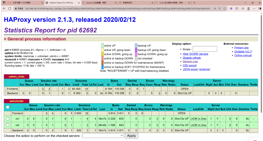263x141 pixels.
Task: Click admin_stats Frontend sessions total '14'
Action: [x=86, y=89]
